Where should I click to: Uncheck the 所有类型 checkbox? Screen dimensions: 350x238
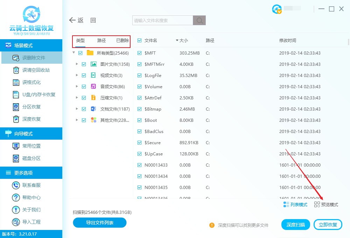[x=80, y=53]
